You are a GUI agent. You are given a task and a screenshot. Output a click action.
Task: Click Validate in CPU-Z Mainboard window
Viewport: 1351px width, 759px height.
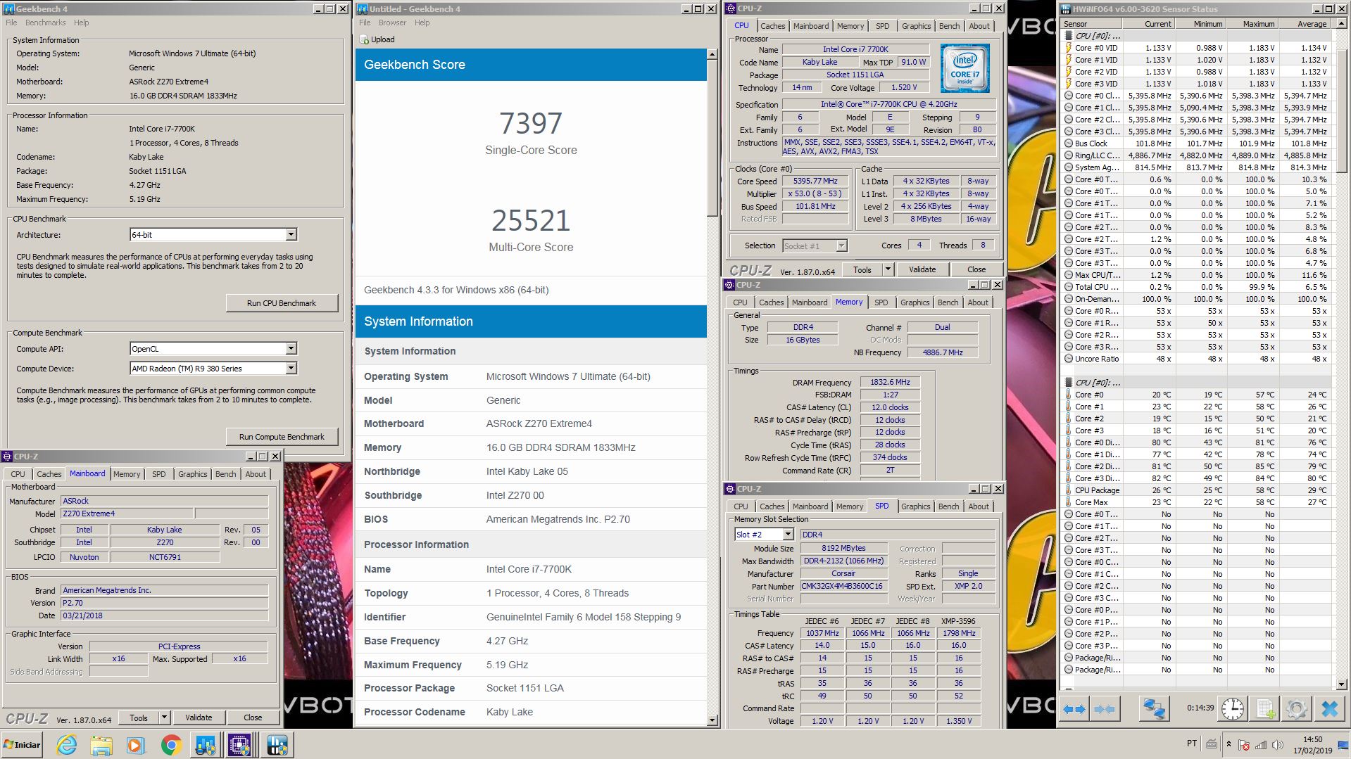pos(199,717)
